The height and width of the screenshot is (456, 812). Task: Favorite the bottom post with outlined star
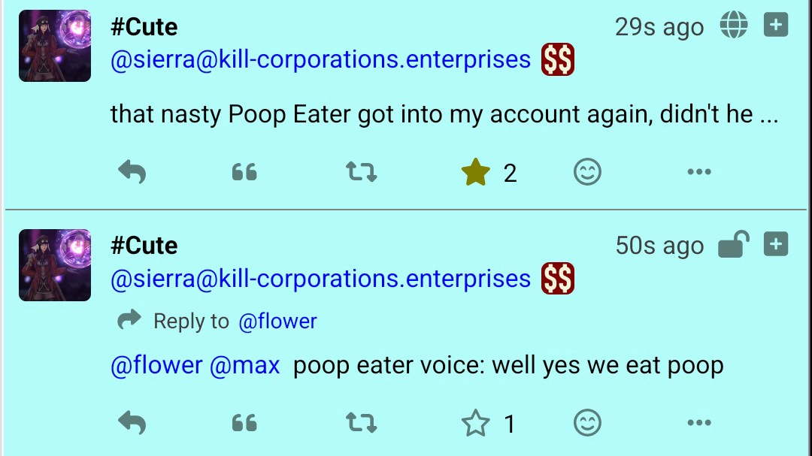click(475, 424)
